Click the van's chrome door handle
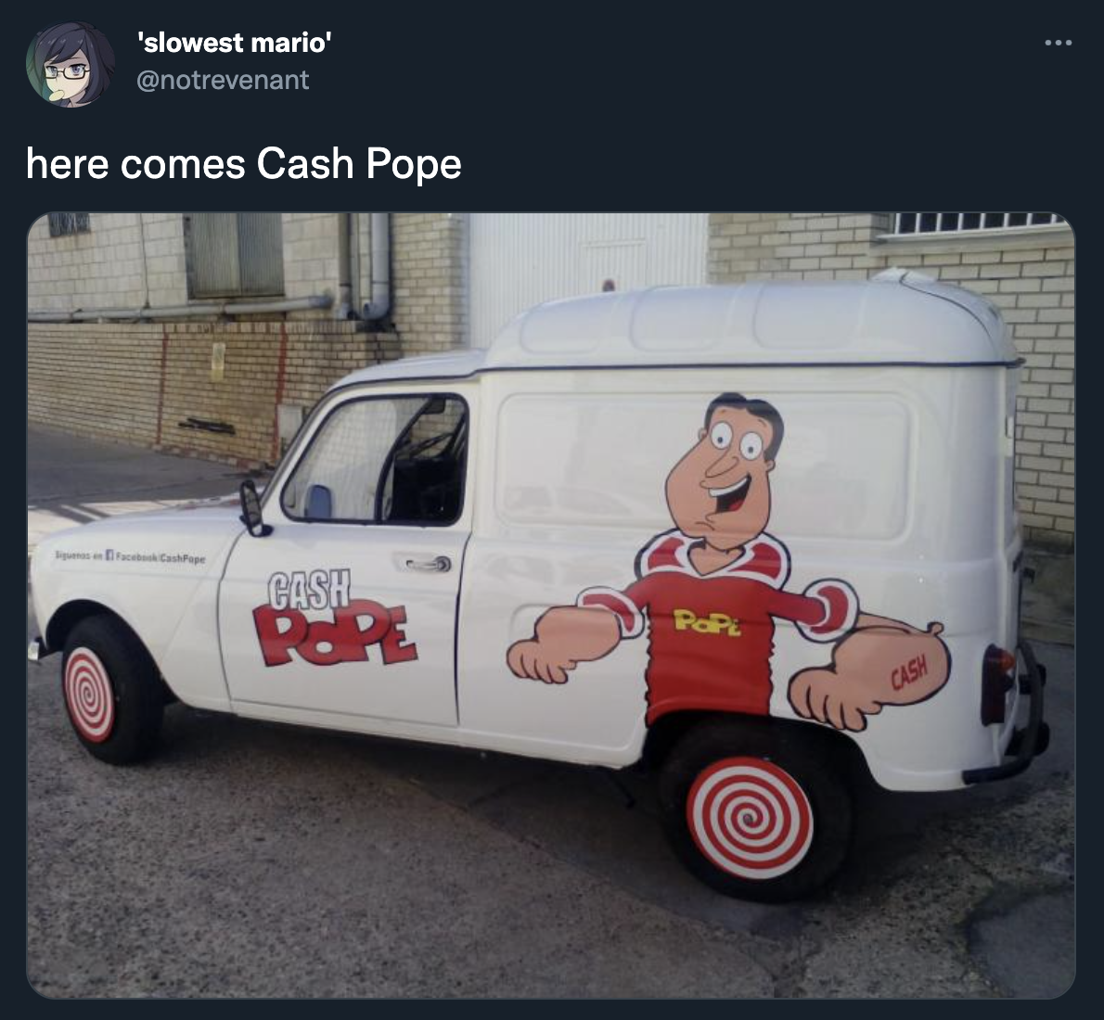The height and width of the screenshot is (1020, 1104). tap(429, 564)
